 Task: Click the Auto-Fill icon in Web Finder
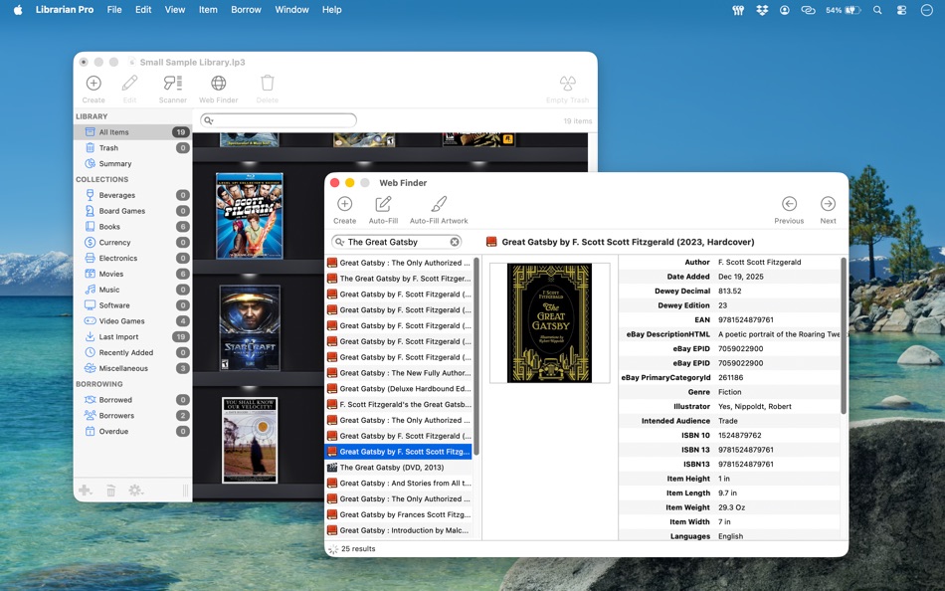click(x=382, y=205)
